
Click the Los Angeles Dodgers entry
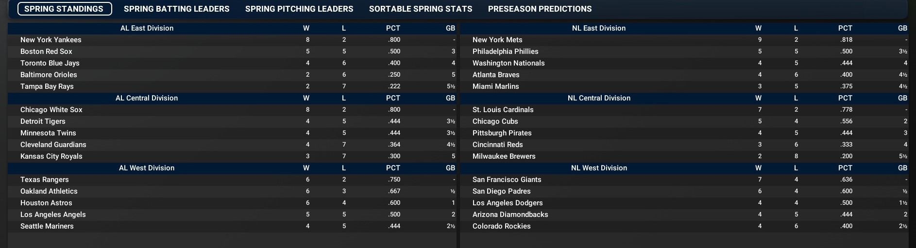coord(508,203)
